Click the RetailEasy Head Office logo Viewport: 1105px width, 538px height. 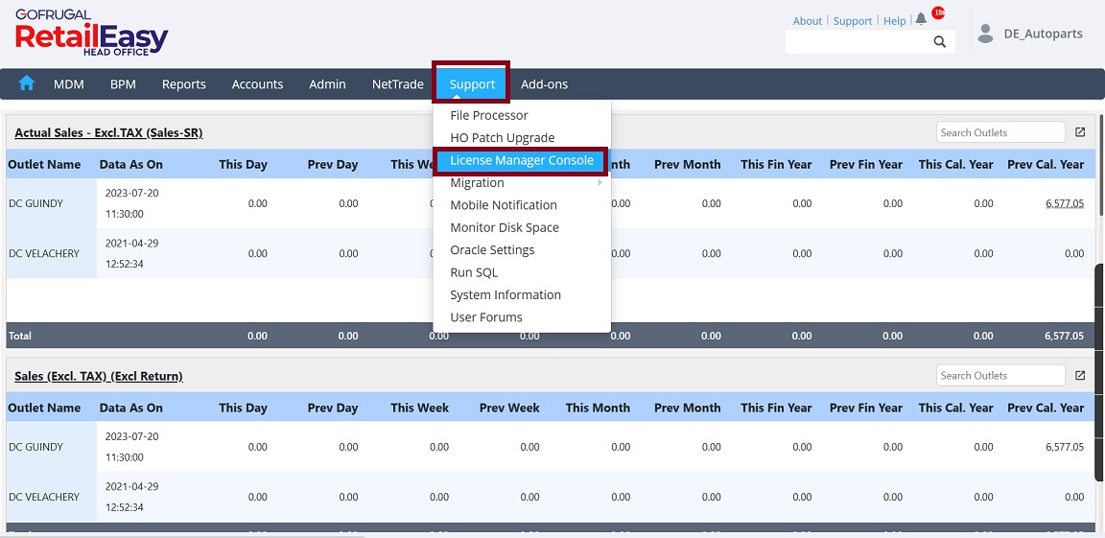click(91, 35)
